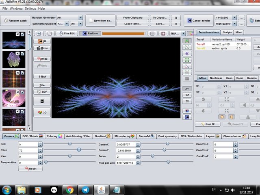Adjust the Pitch slider
Viewport: 260px width, 195px height.
tap(79, 150)
